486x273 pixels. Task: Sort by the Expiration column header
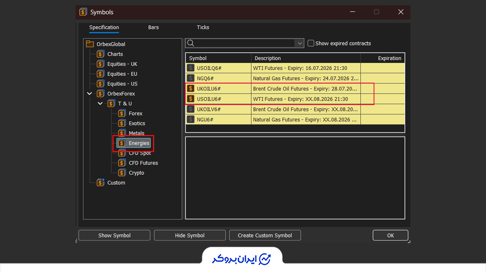[383, 58]
